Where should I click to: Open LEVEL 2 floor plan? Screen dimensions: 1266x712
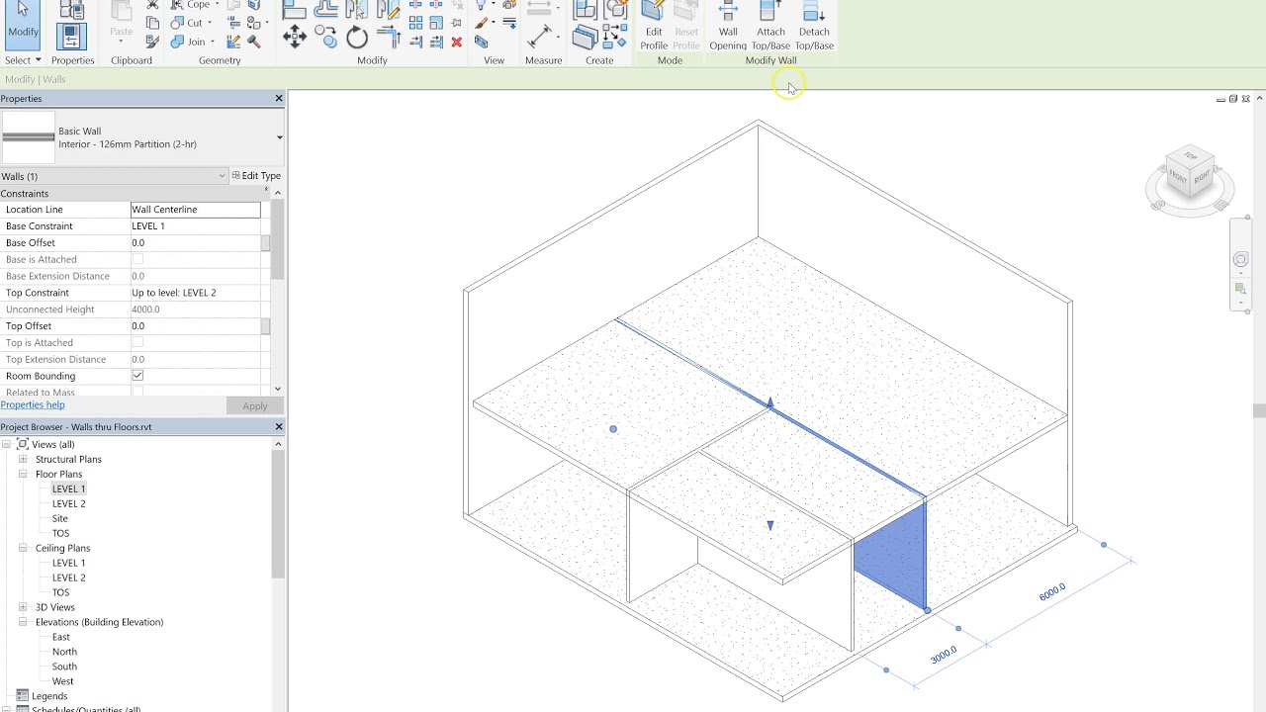pos(68,503)
